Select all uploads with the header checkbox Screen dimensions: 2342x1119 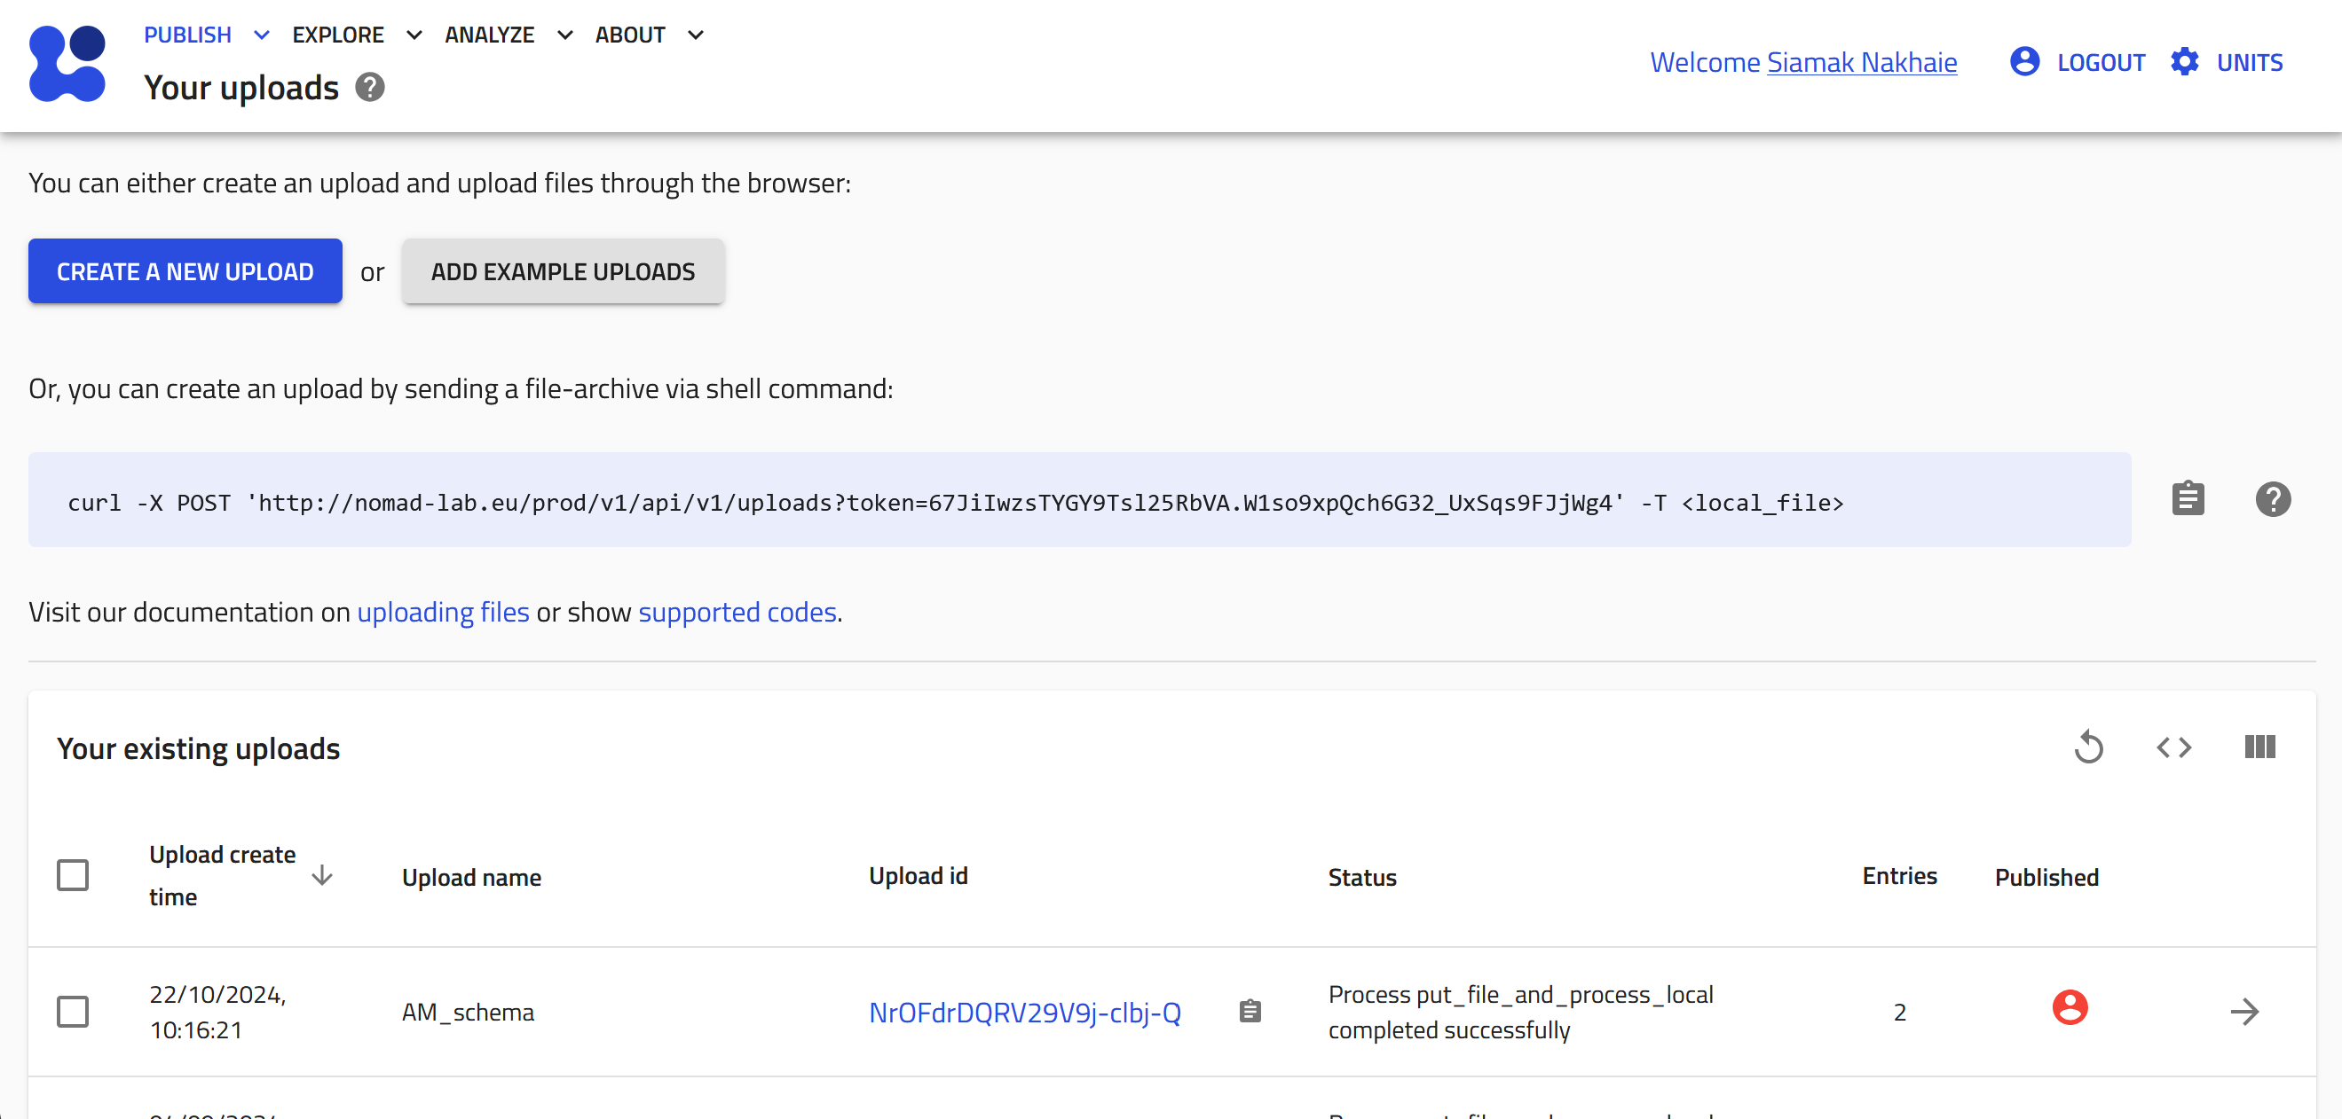(x=73, y=874)
